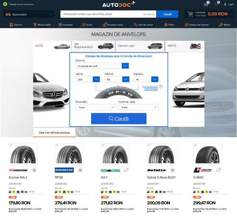This screenshot has width=237, height=217.
Task: Click the tire dimensions help link
Action: pos(150,88)
